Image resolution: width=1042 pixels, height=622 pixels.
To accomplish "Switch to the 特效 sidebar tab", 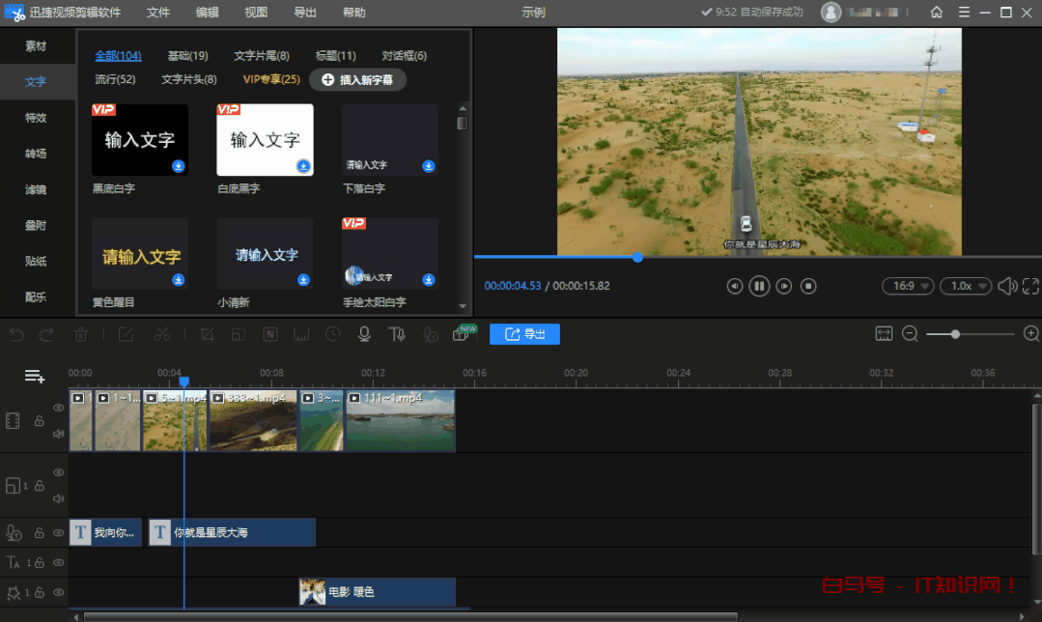I will click(x=36, y=118).
